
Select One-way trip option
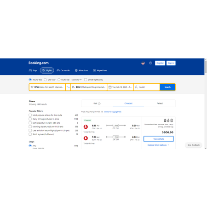[45, 80]
